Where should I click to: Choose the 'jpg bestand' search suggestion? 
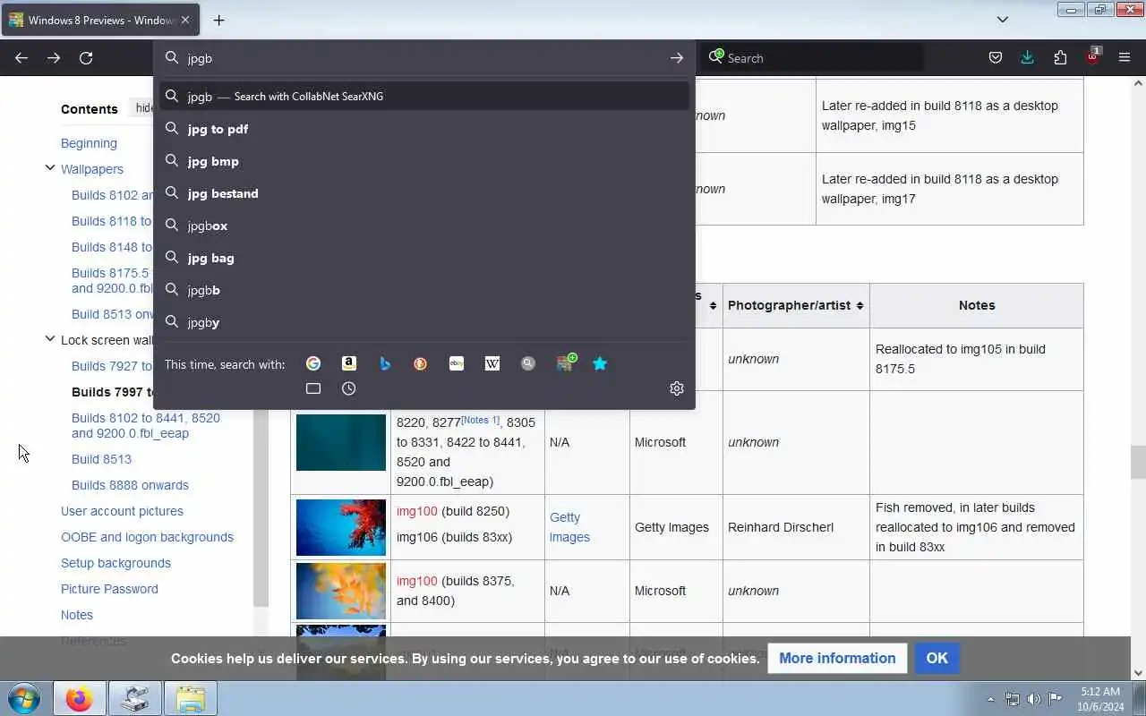pyautogui.click(x=424, y=193)
